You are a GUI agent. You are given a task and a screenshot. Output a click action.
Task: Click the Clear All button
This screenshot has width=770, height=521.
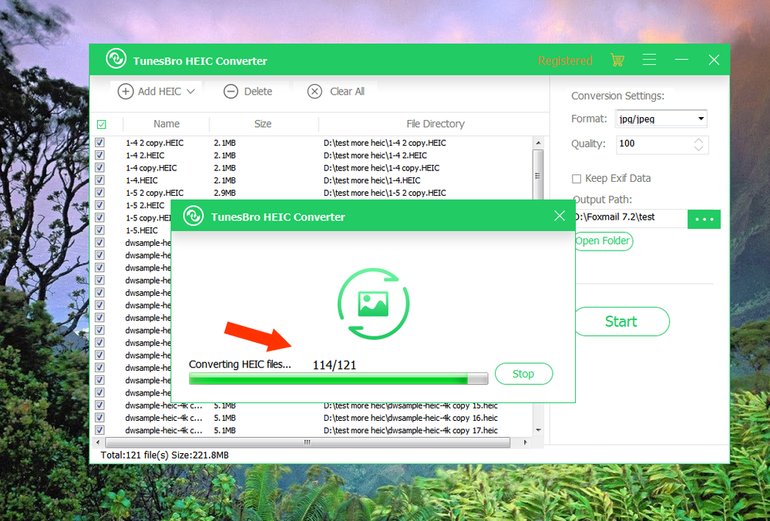coord(335,92)
